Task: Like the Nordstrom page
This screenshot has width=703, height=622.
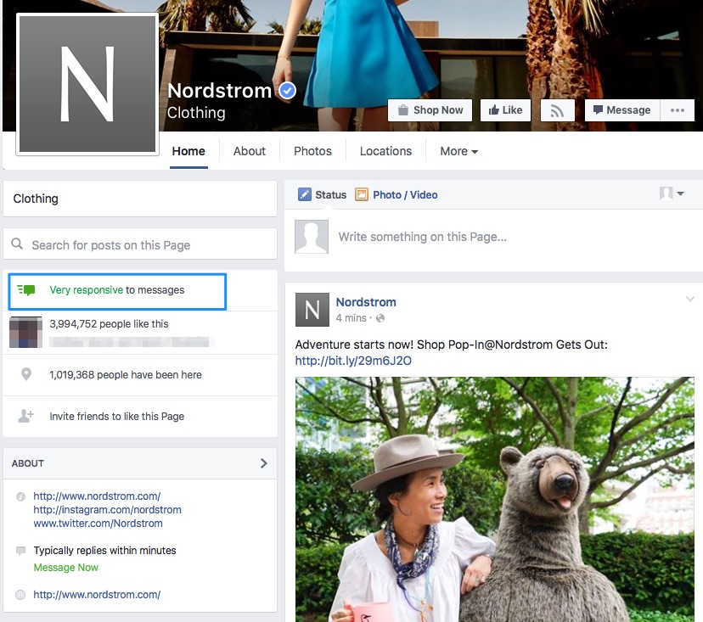Action: click(x=505, y=110)
